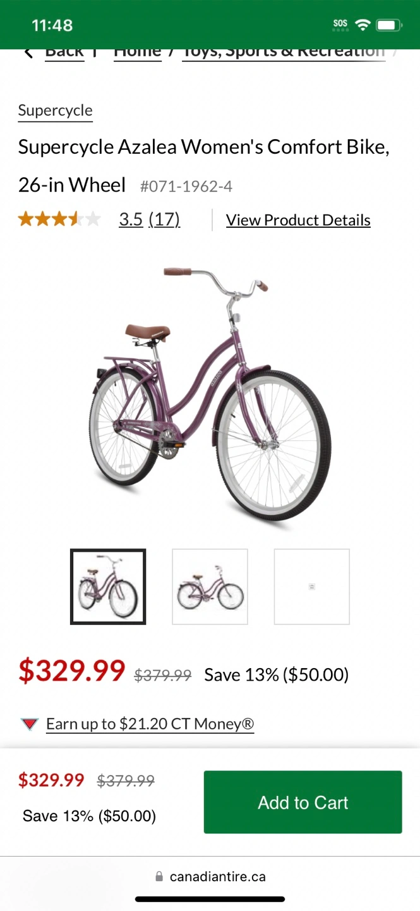The height and width of the screenshot is (911, 420).
Task: Open the (17) reviews count link
Action: click(164, 220)
